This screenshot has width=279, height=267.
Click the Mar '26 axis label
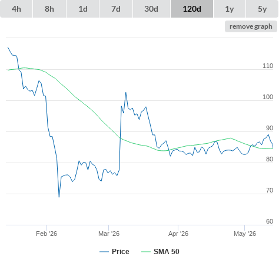pos(109,234)
